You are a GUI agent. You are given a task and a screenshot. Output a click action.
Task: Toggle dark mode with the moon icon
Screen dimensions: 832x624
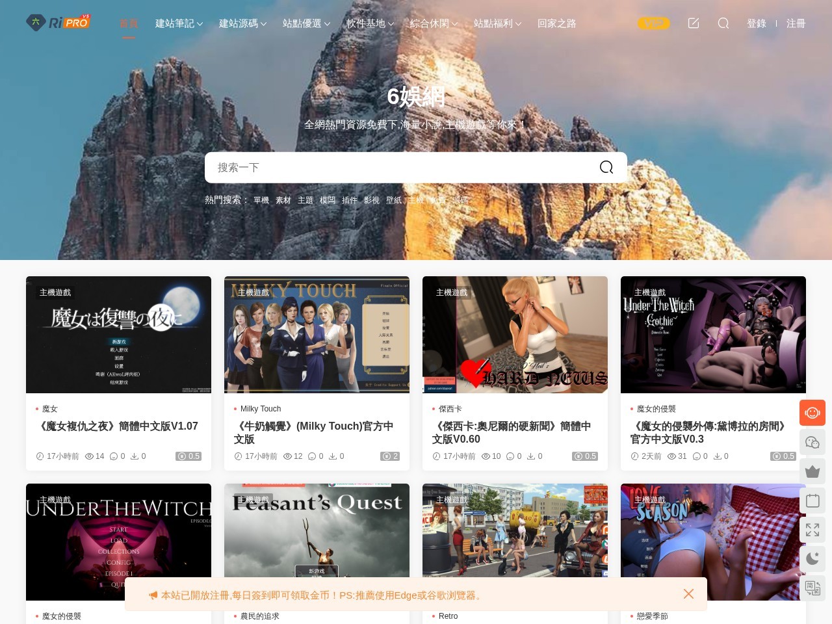812,559
